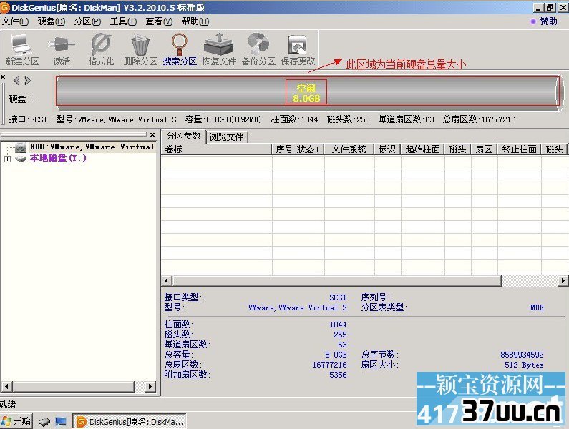Click the 删除分区 (Delete Partition) icon
This screenshot has width=569, height=429.
click(140, 49)
